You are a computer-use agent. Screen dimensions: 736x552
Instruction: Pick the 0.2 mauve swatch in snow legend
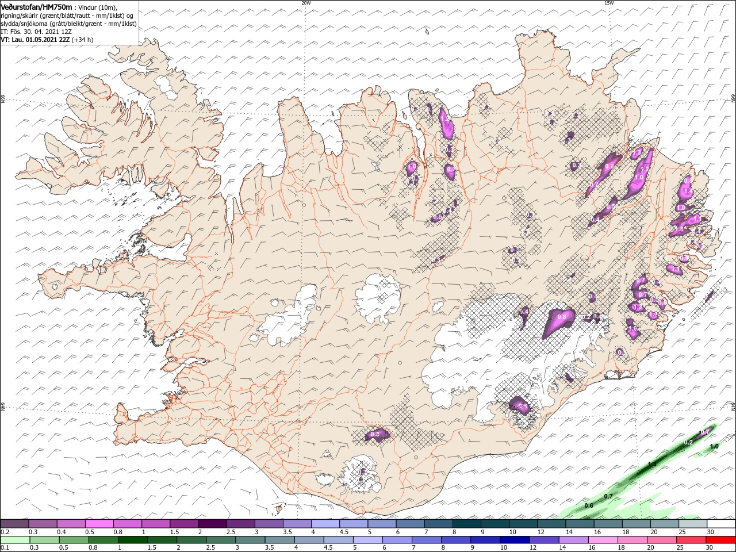[14, 523]
